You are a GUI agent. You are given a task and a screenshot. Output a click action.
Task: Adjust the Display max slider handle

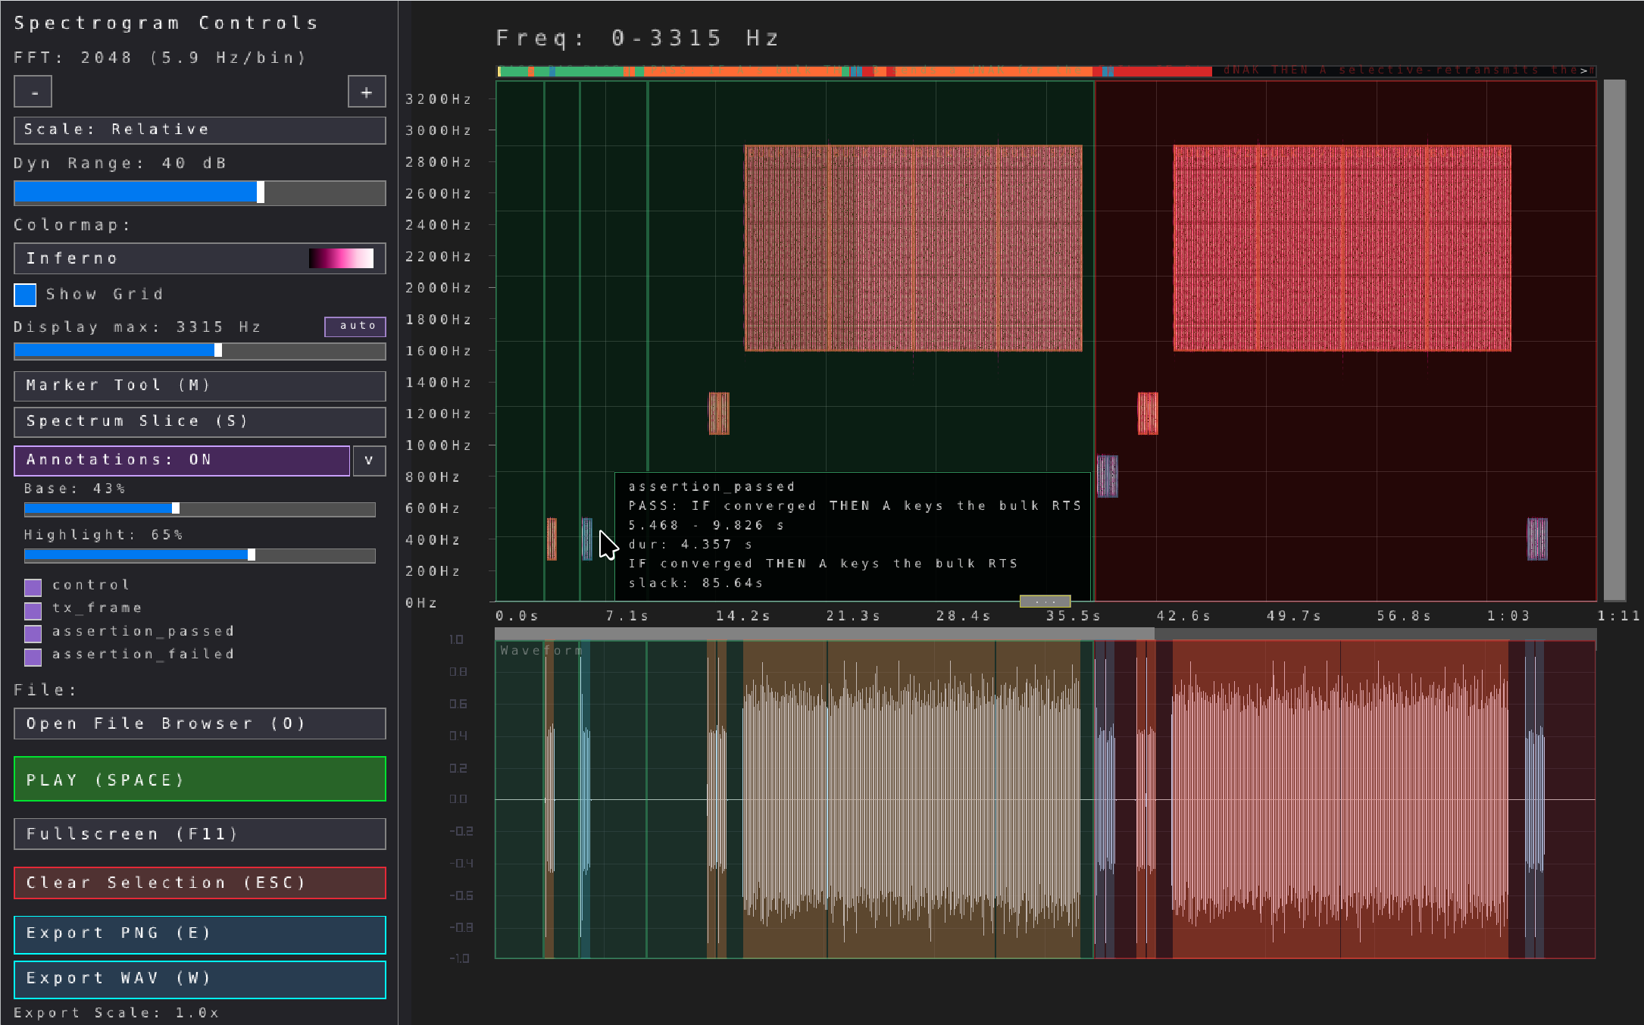[x=218, y=350]
